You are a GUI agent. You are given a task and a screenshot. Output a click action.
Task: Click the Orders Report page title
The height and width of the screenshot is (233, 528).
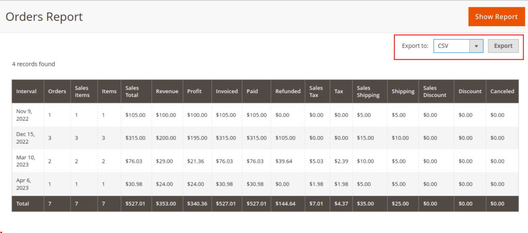coord(44,16)
